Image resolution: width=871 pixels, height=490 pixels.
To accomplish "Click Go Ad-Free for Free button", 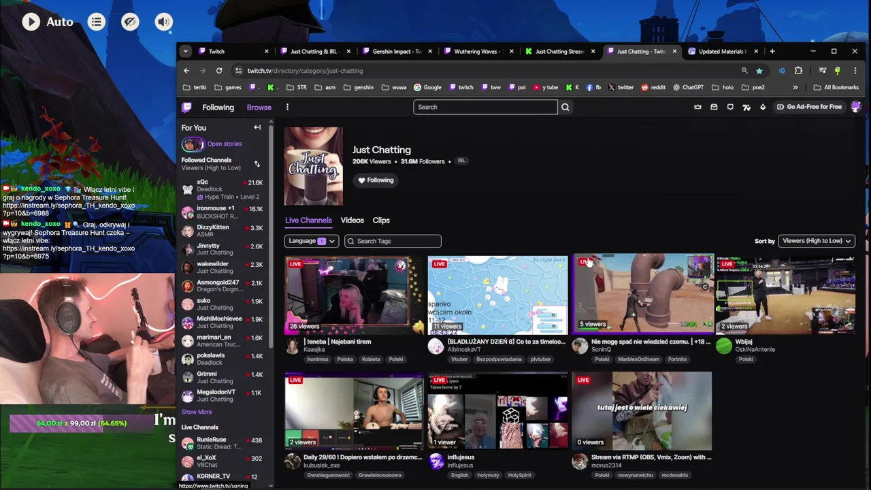I will point(809,107).
